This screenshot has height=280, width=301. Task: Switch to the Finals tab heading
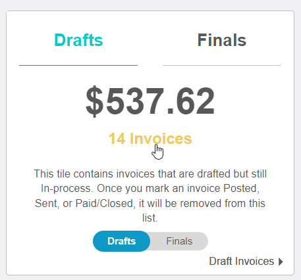pos(222,40)
